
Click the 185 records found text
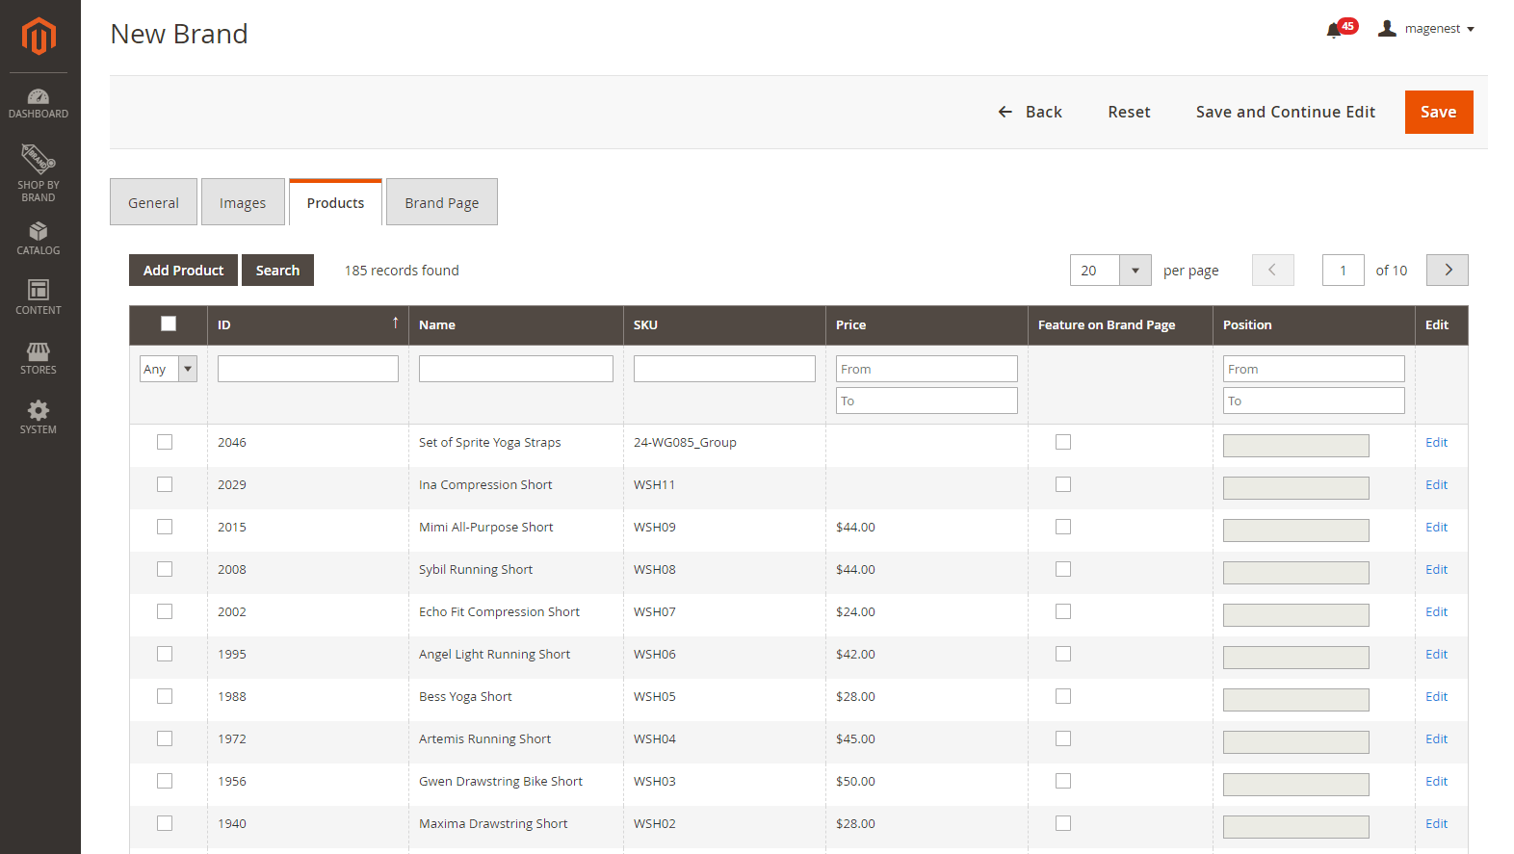pos(402,271)
